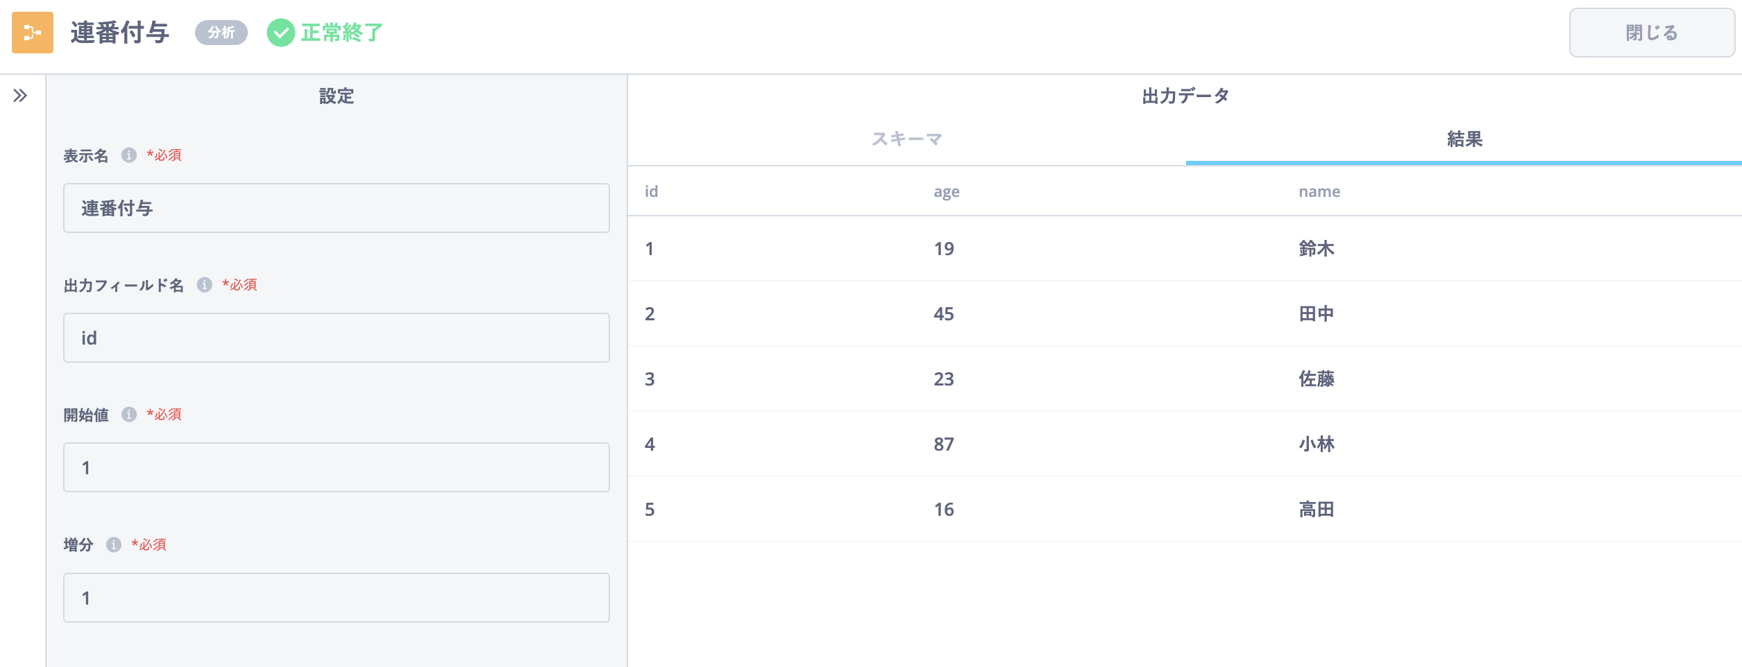
Task: Click the age column header
Action: pyautogui.click(x=946, y=191)
